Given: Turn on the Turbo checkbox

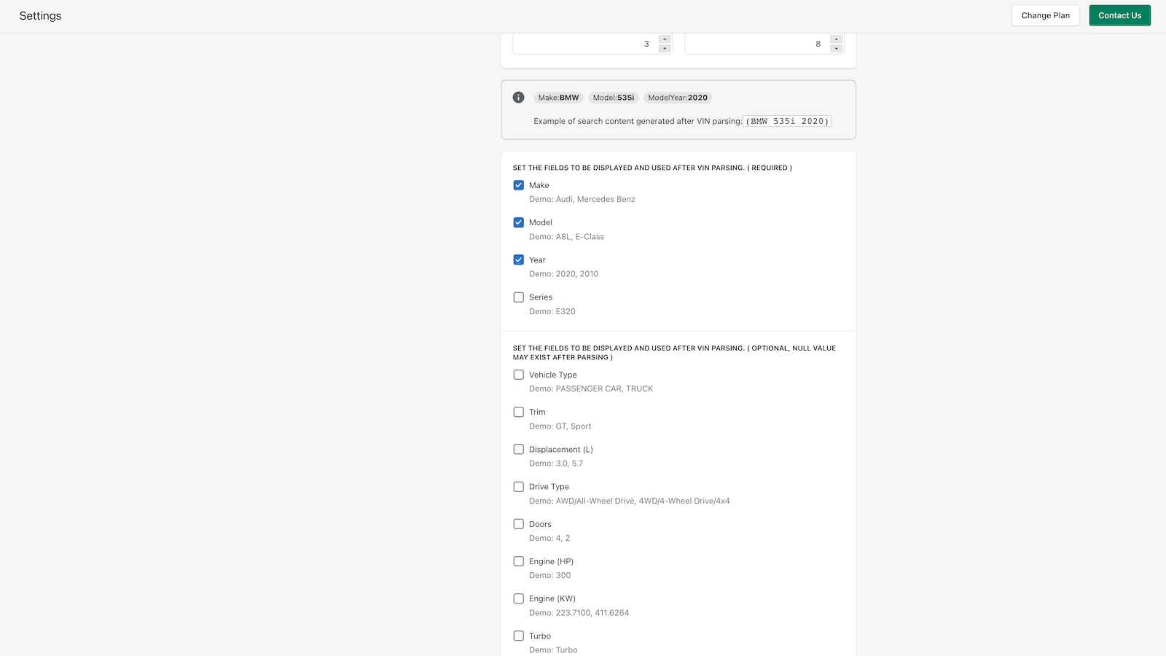Looking at the screenshot, I should pos(519,636).
